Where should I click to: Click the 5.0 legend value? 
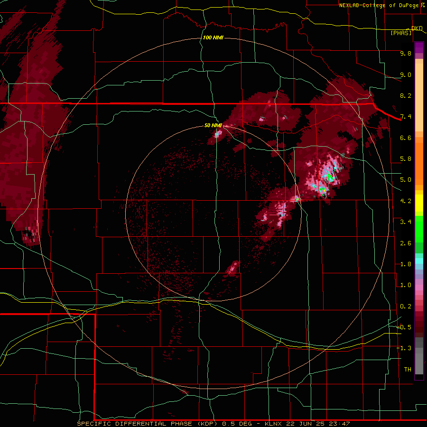406,180
